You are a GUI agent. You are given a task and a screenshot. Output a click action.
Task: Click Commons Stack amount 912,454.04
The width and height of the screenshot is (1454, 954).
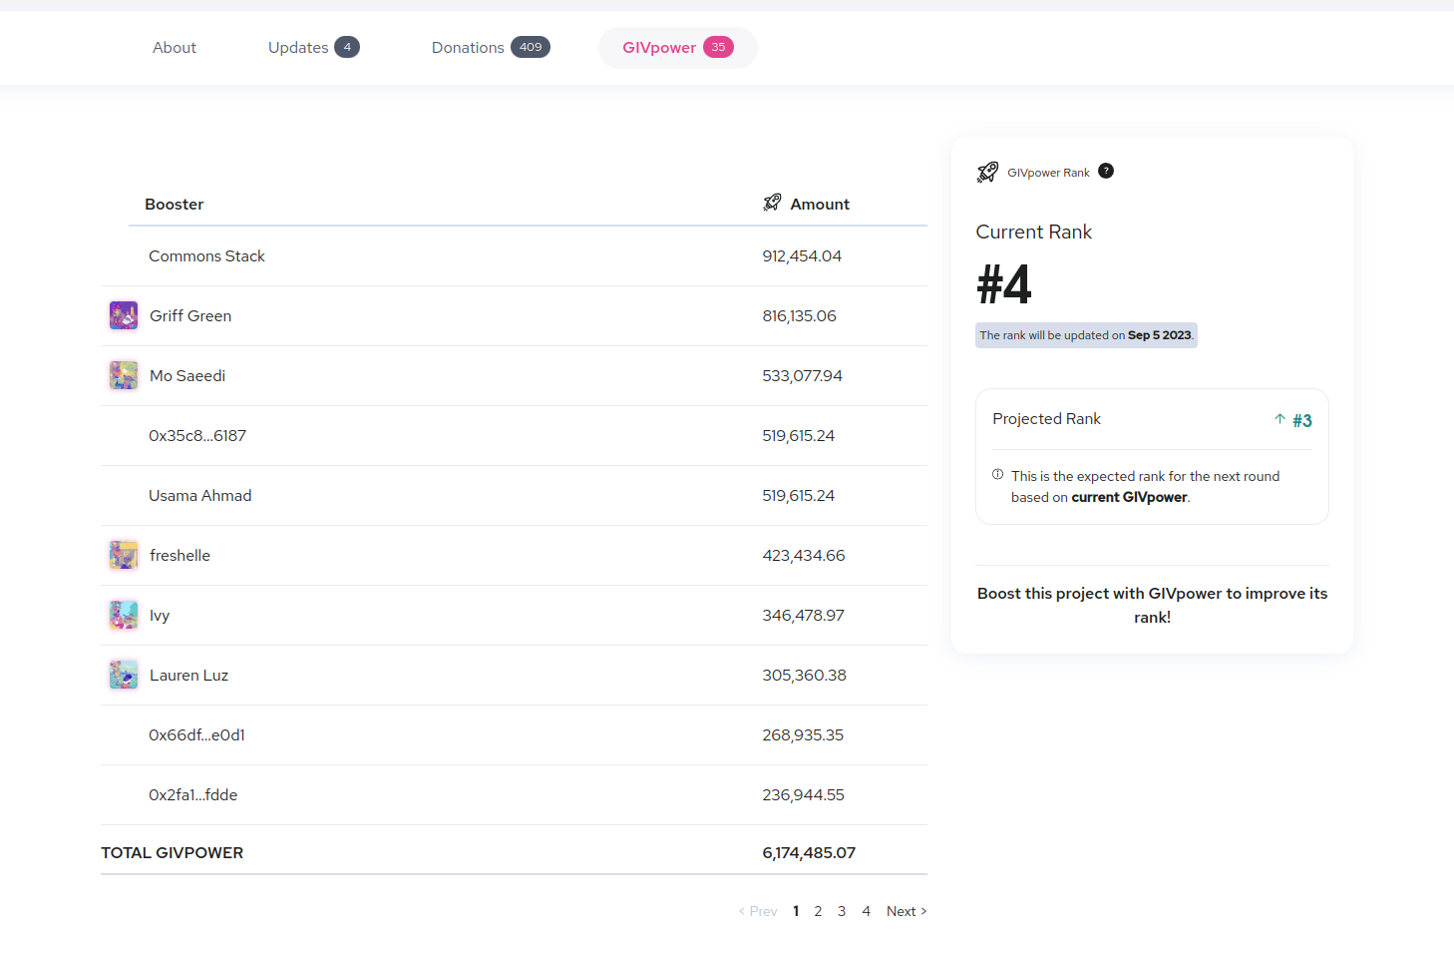click(x=802, y=256)
